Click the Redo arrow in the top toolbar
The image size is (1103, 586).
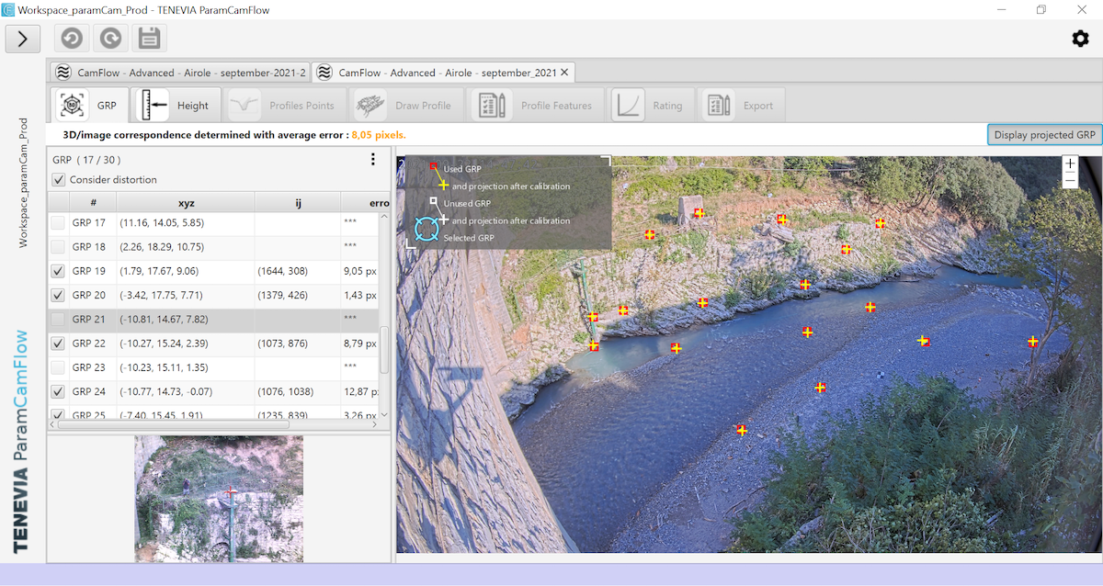coord(110,39)
